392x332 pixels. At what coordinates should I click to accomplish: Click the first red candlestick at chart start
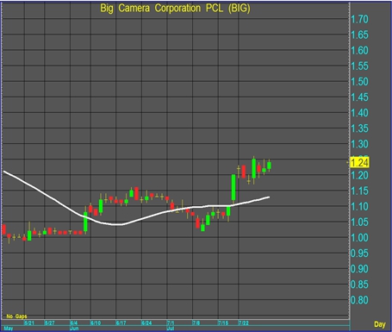[x=3, y=229]
